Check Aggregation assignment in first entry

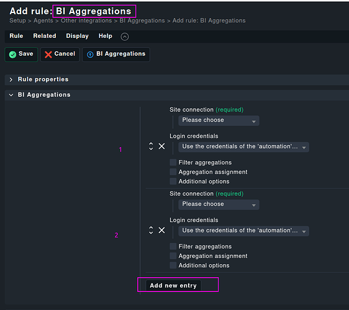click(x=173, y=172)
